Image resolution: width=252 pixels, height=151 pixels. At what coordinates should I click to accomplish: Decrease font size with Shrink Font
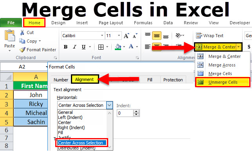tap(135, 36)
